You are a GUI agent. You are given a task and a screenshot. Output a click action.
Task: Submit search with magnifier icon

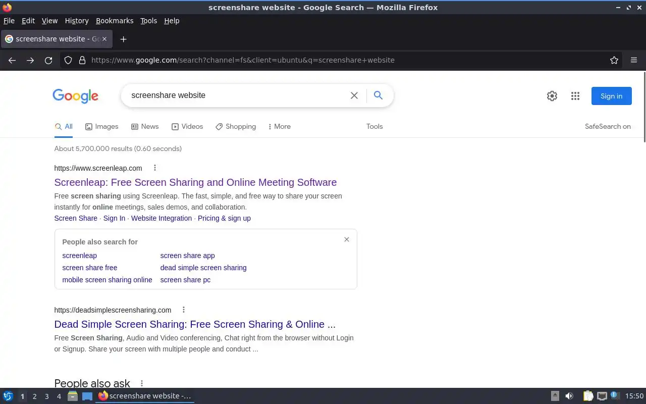[378, 95]
